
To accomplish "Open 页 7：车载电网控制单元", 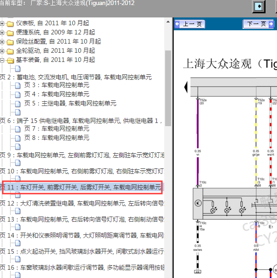I will coord(57,129).
